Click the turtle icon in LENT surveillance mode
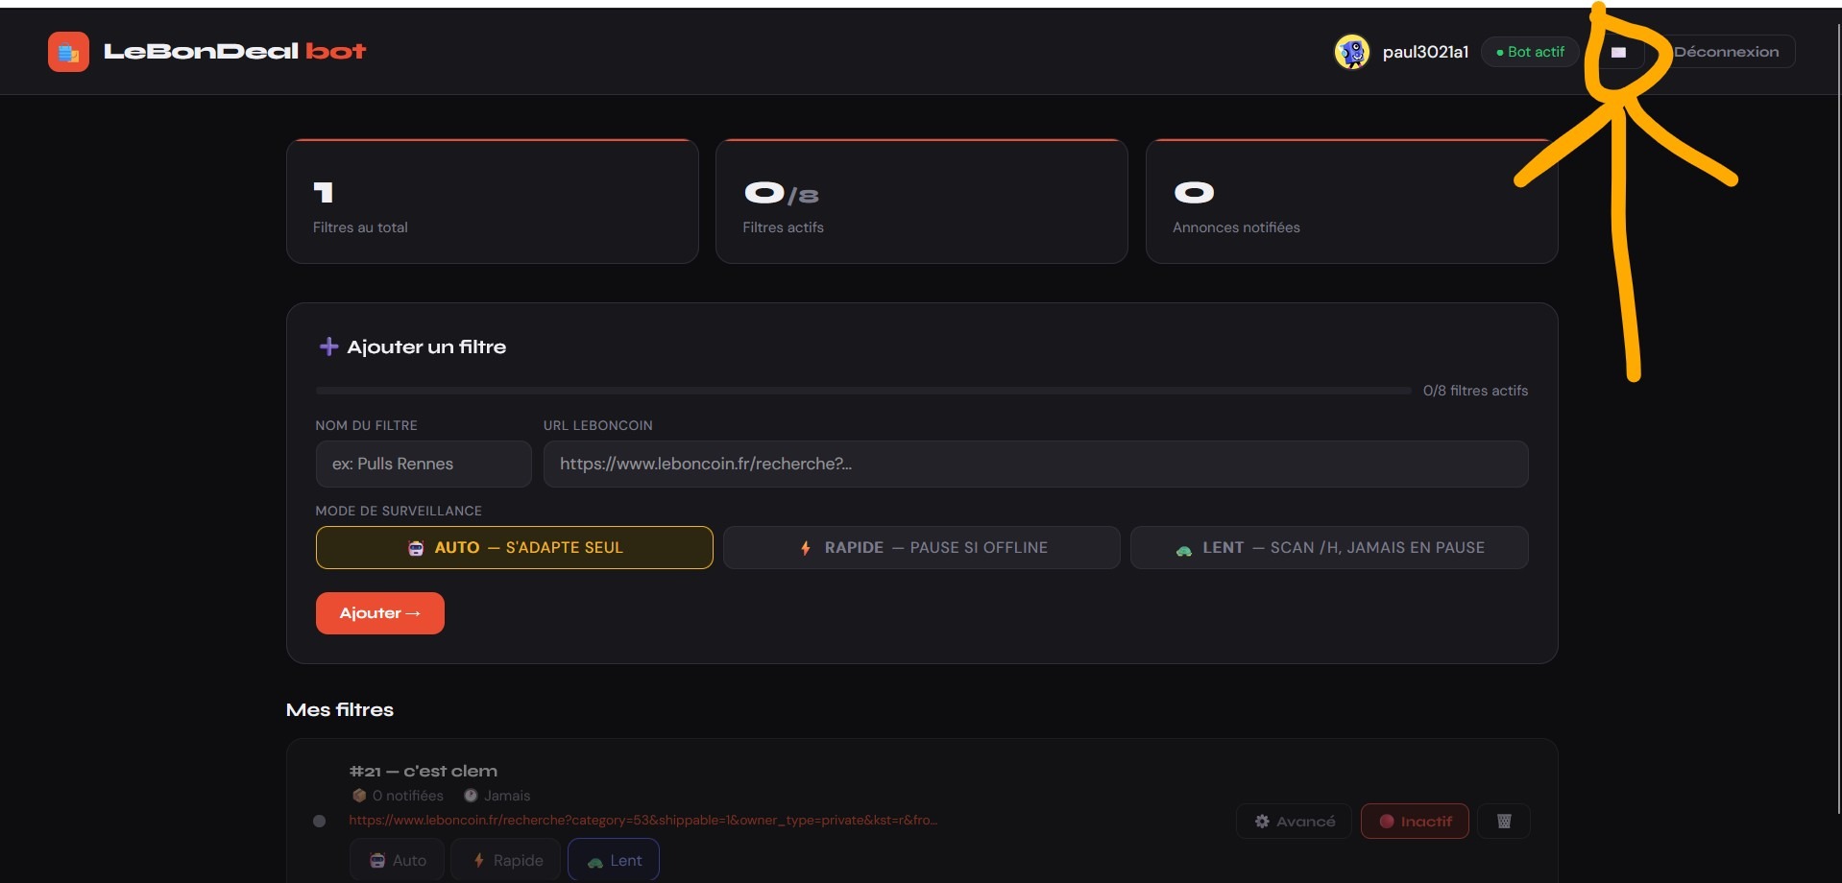 click(x=1184, y=549)
